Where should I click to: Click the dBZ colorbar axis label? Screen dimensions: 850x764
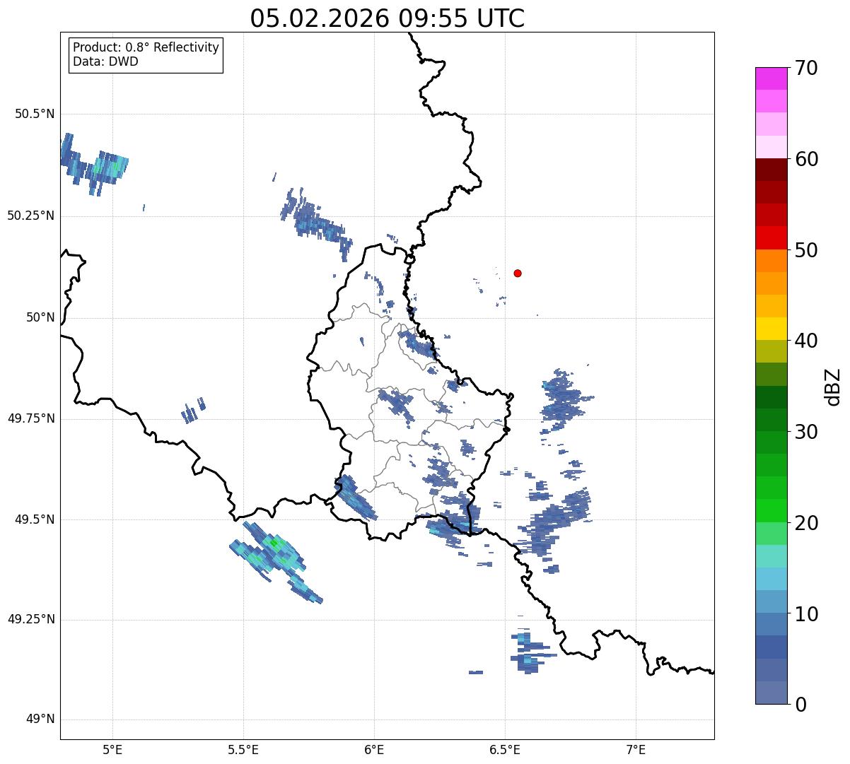(833, 386)
